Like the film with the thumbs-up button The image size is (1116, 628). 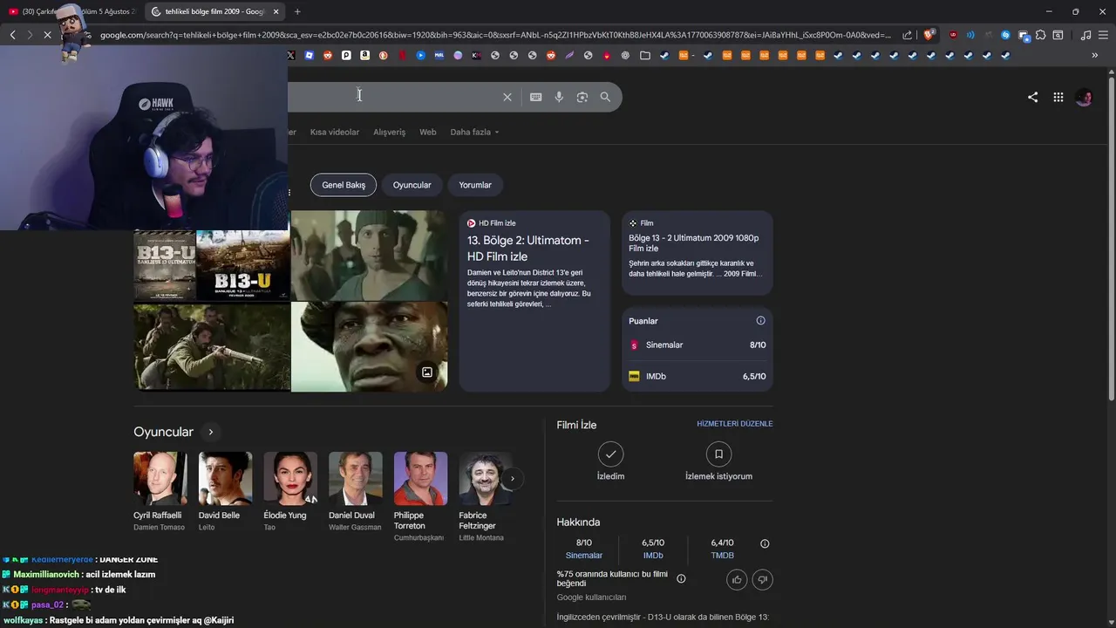[x=737, y=579]
